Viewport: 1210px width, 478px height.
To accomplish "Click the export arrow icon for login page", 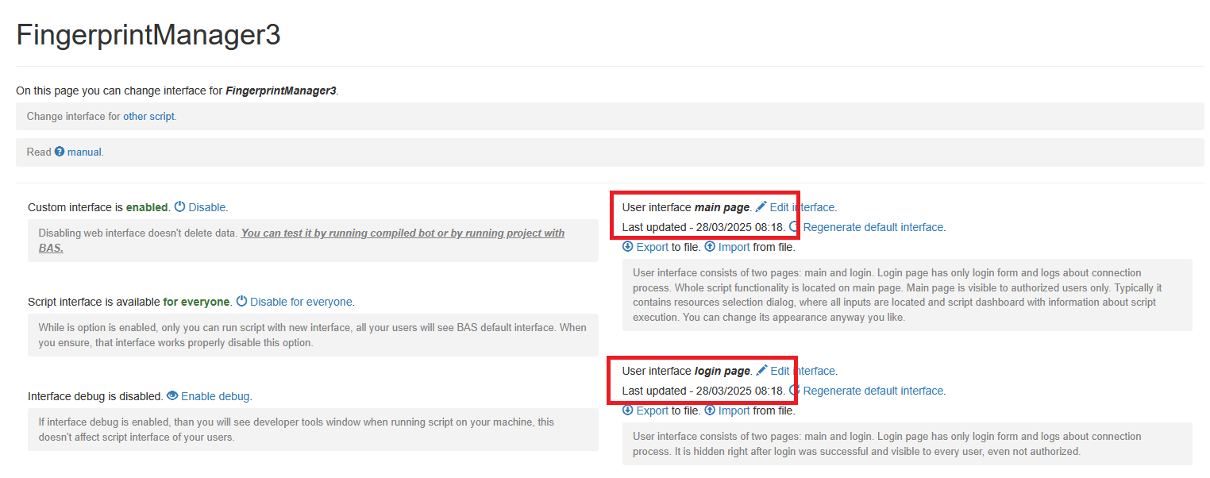I will coord(628,411).
